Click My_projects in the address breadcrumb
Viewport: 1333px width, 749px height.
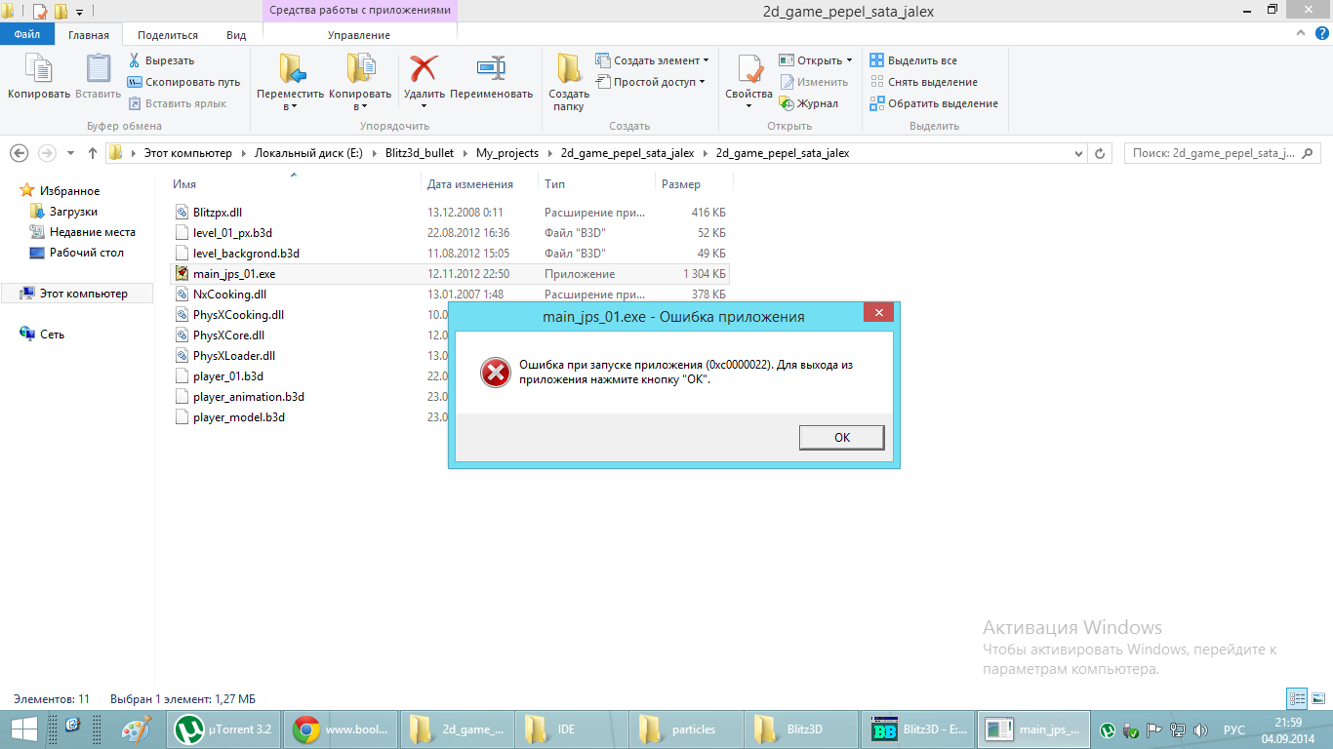[506, 153]
